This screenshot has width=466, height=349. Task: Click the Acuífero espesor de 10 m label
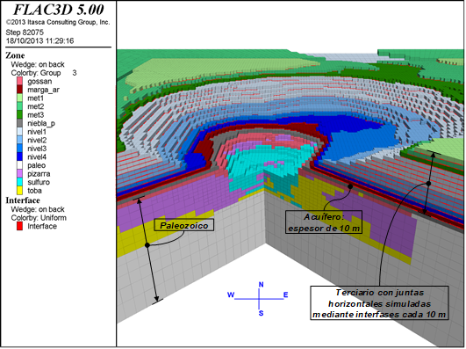tap(324, 222)
